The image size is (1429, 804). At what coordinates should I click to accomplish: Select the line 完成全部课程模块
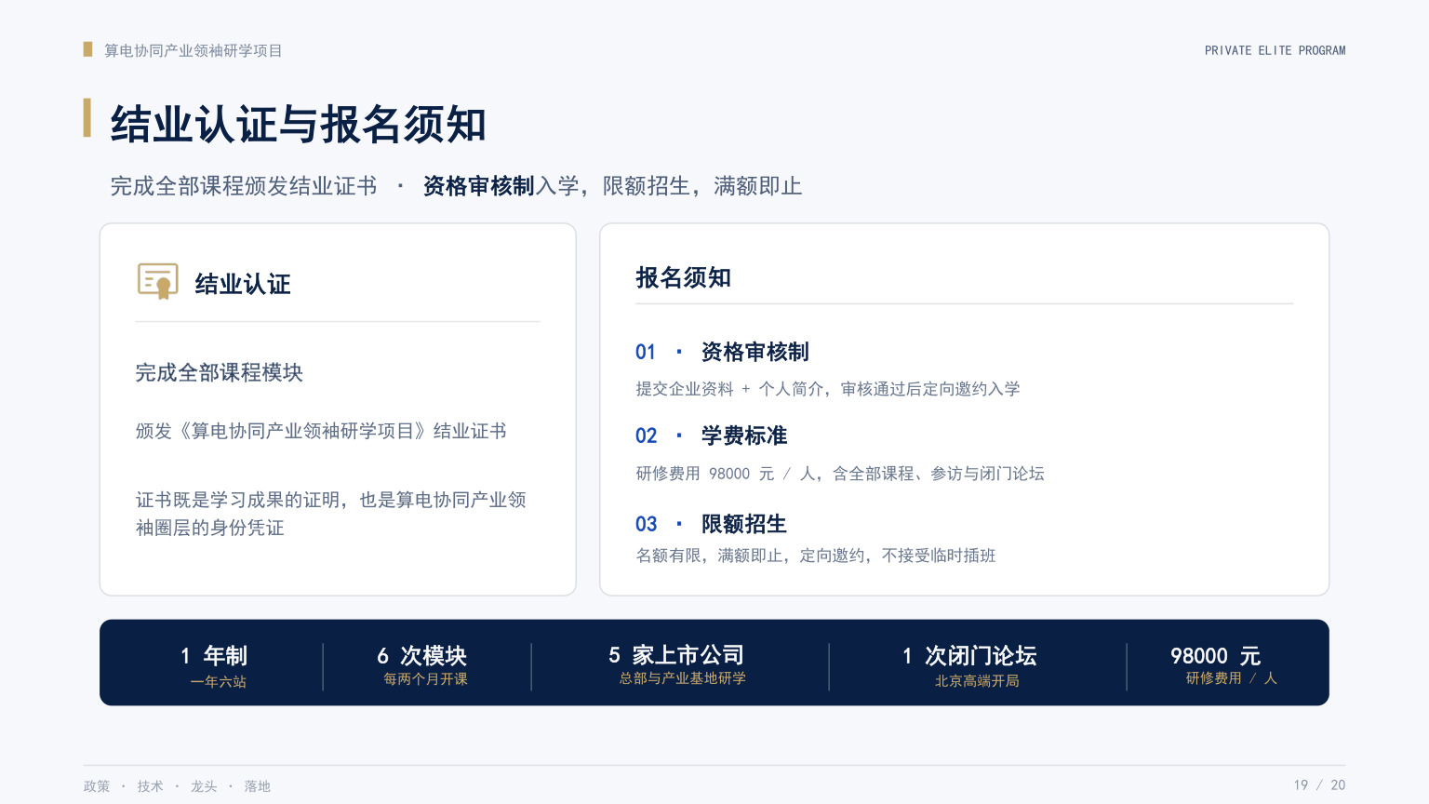point(220,372)
